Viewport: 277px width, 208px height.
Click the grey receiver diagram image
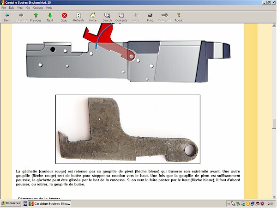pyautogui.click(x=128, y=61)
